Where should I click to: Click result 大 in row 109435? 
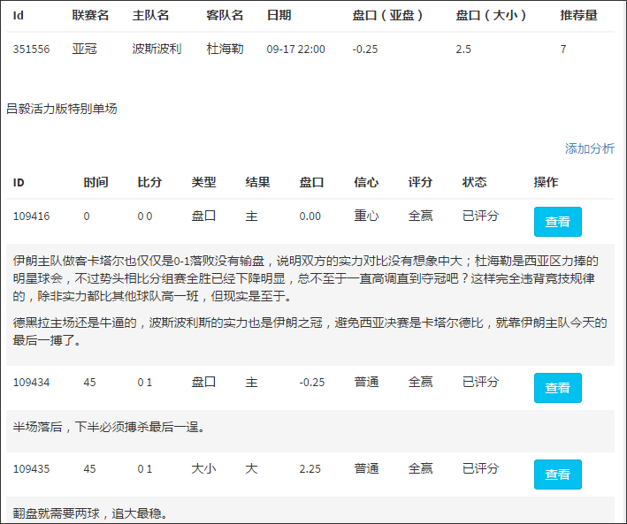pyautogui.click(x=251, y=468)
